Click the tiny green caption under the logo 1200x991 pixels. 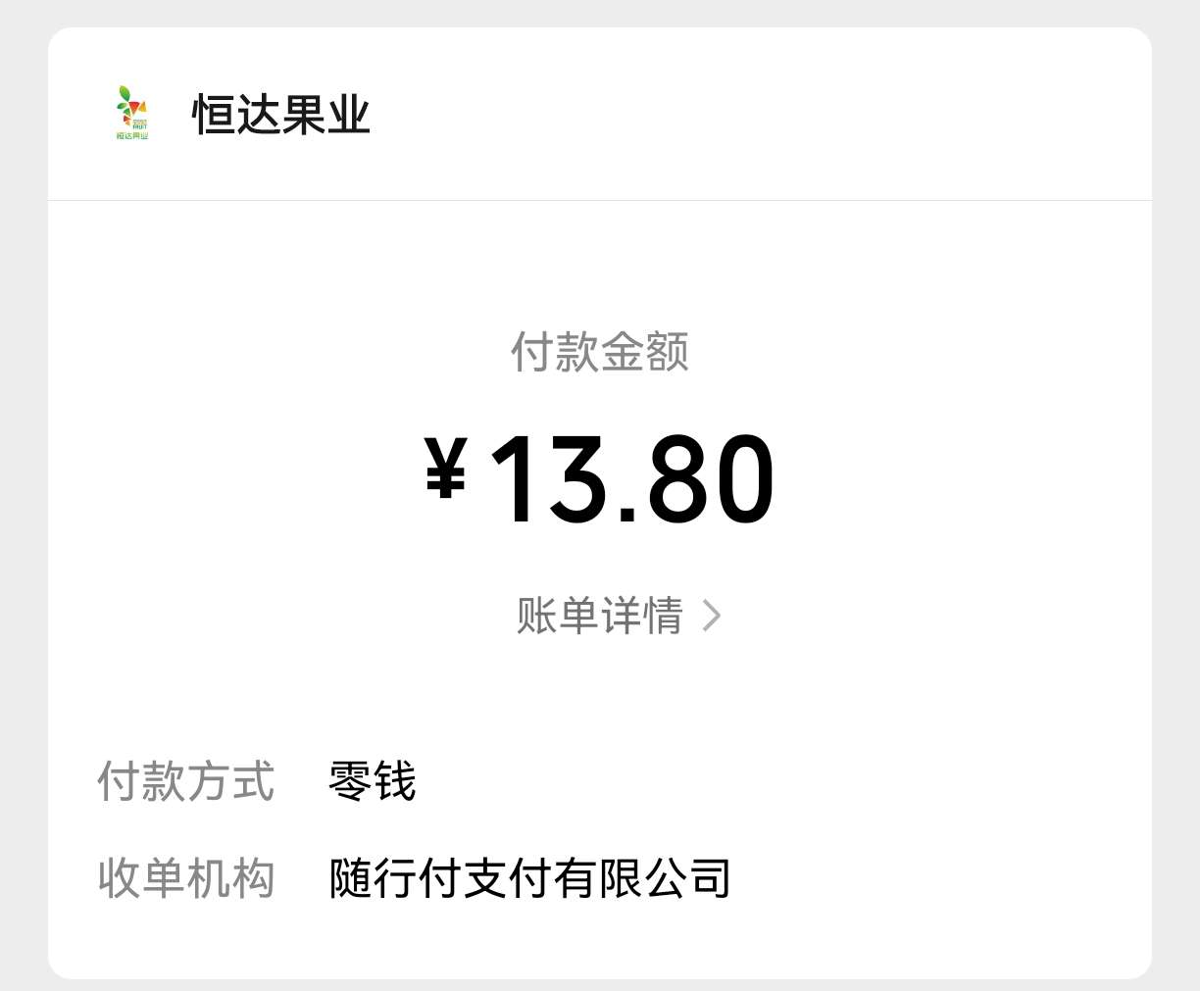(132, 135)
